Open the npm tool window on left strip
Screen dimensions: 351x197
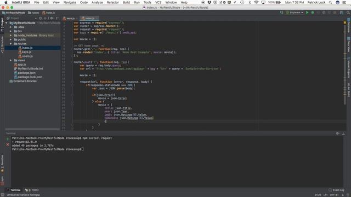[2, 181]
